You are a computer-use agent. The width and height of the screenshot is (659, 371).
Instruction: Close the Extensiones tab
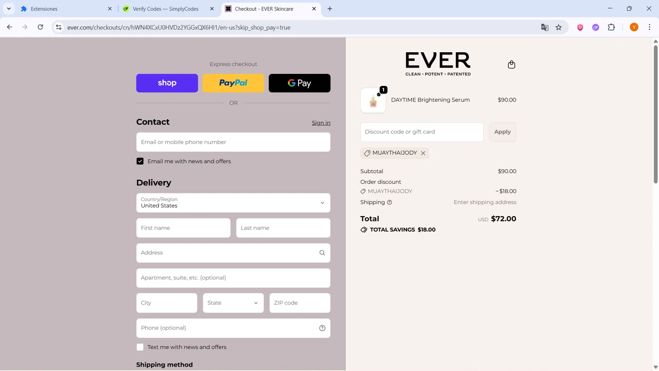[110, 9]
